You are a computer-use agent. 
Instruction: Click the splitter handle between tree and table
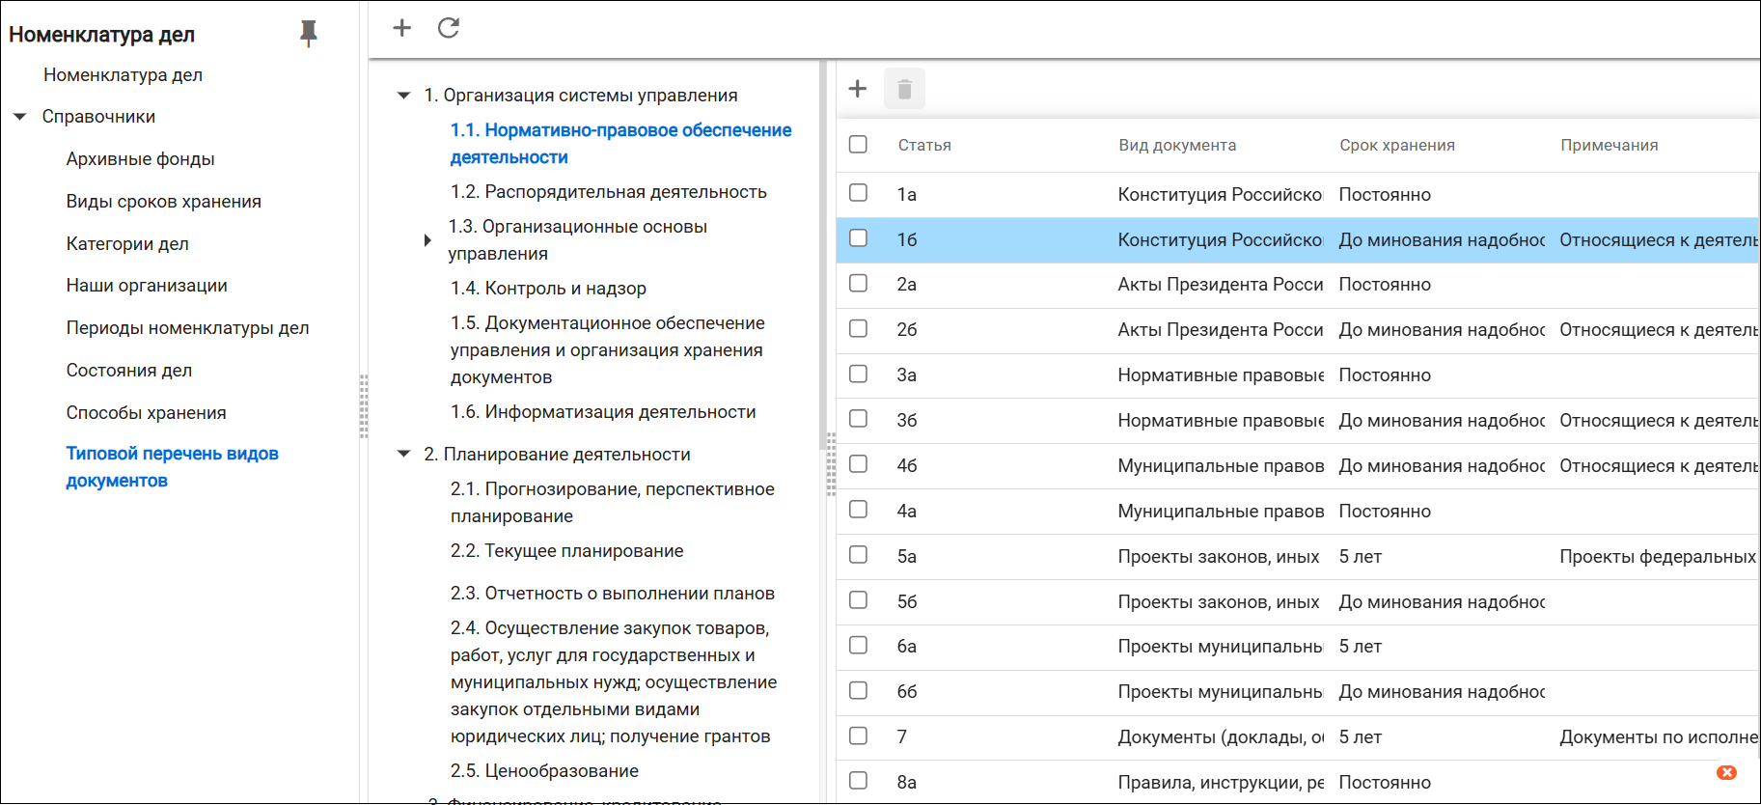pyautogui.click(x=831, y=464)
